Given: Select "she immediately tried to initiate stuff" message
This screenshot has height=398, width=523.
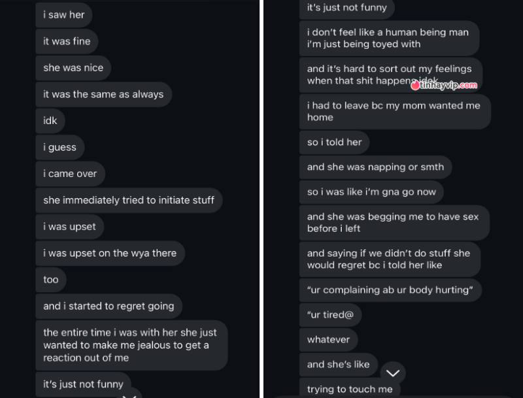Looking at the screenshot, I should pyautogui.click(x=129, y=200).
